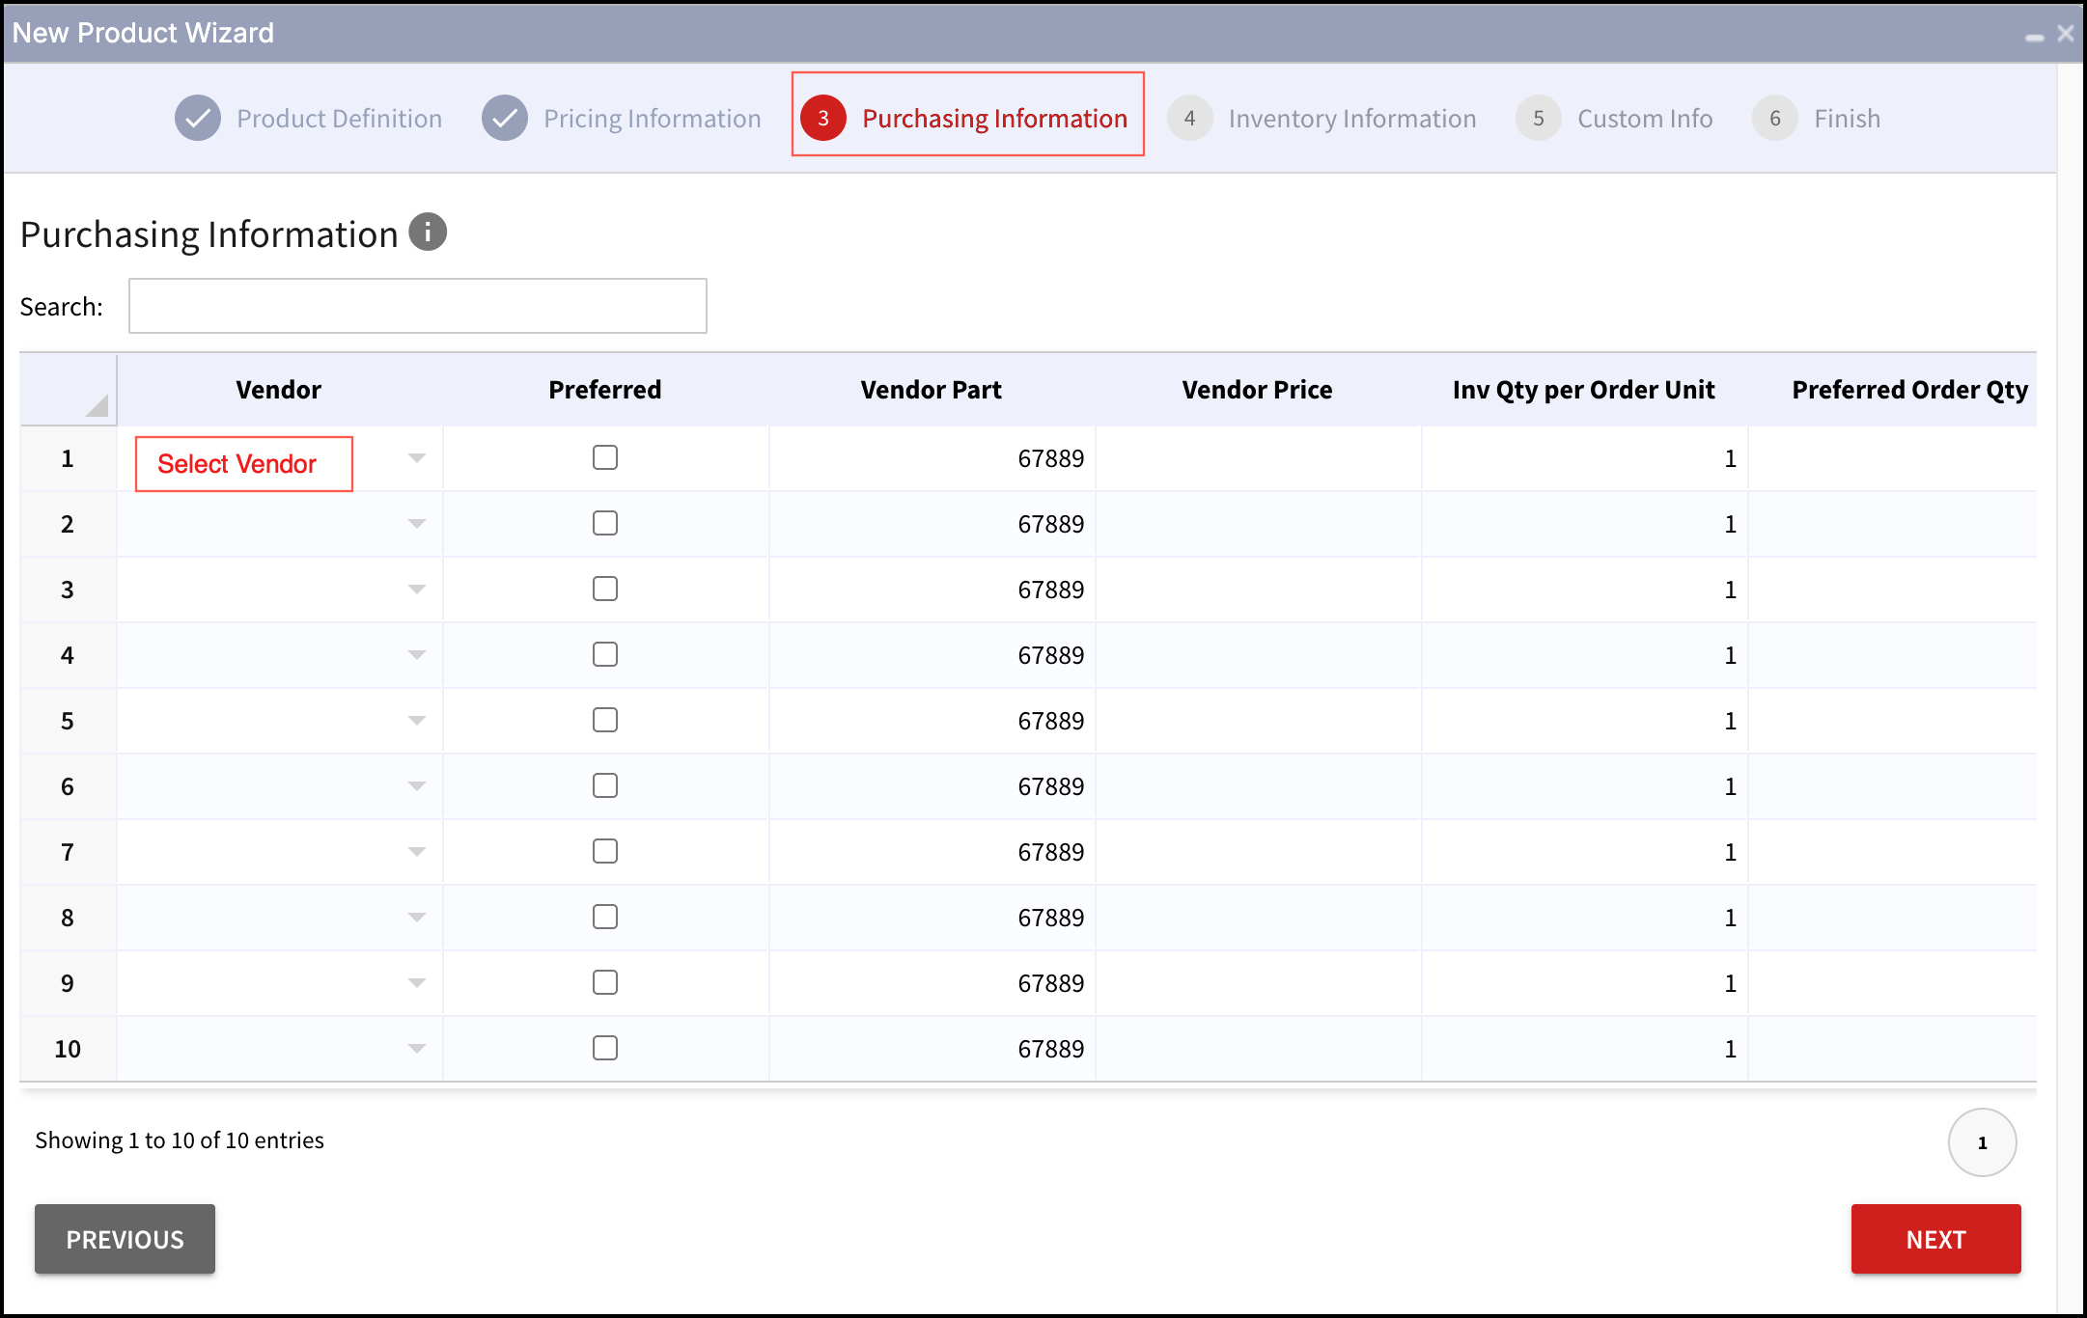Check the Preferred box in row 3
2087x1318 pixels.
(605, 589)
